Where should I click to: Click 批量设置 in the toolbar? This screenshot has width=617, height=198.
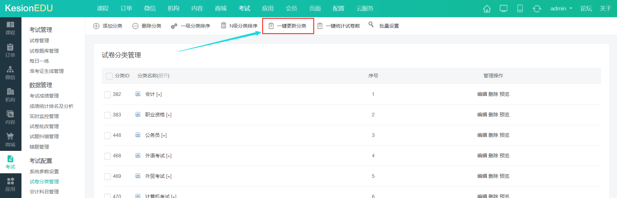[x=389, y=26]
